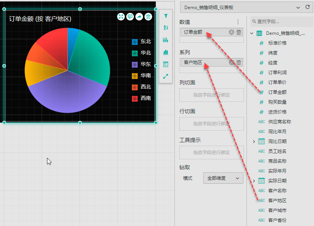Open the three-dot menu beside 数值
This screenshot has width=314, height=226.
tap(238, 22)
